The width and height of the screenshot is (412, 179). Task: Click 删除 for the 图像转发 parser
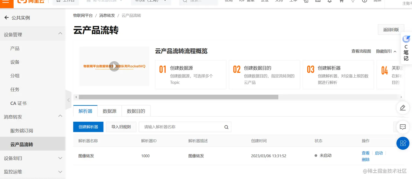click(x=366, y=160)
